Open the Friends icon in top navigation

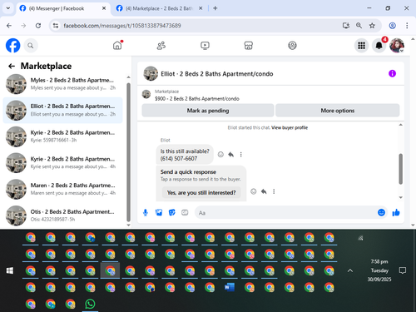(161, 45)
